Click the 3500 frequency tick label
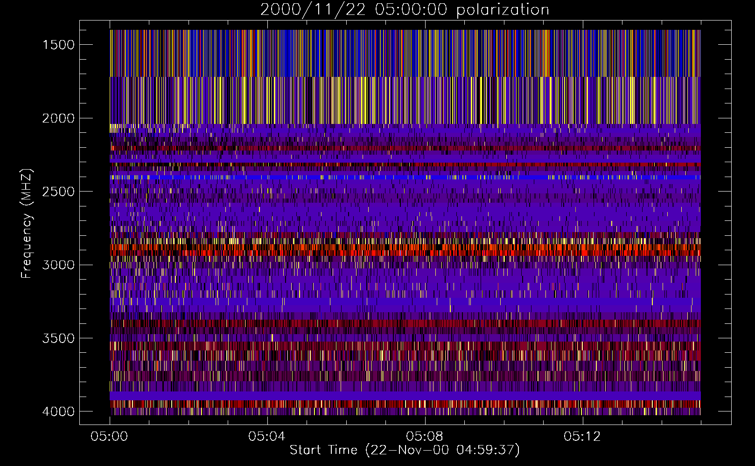 click(58, 338)
